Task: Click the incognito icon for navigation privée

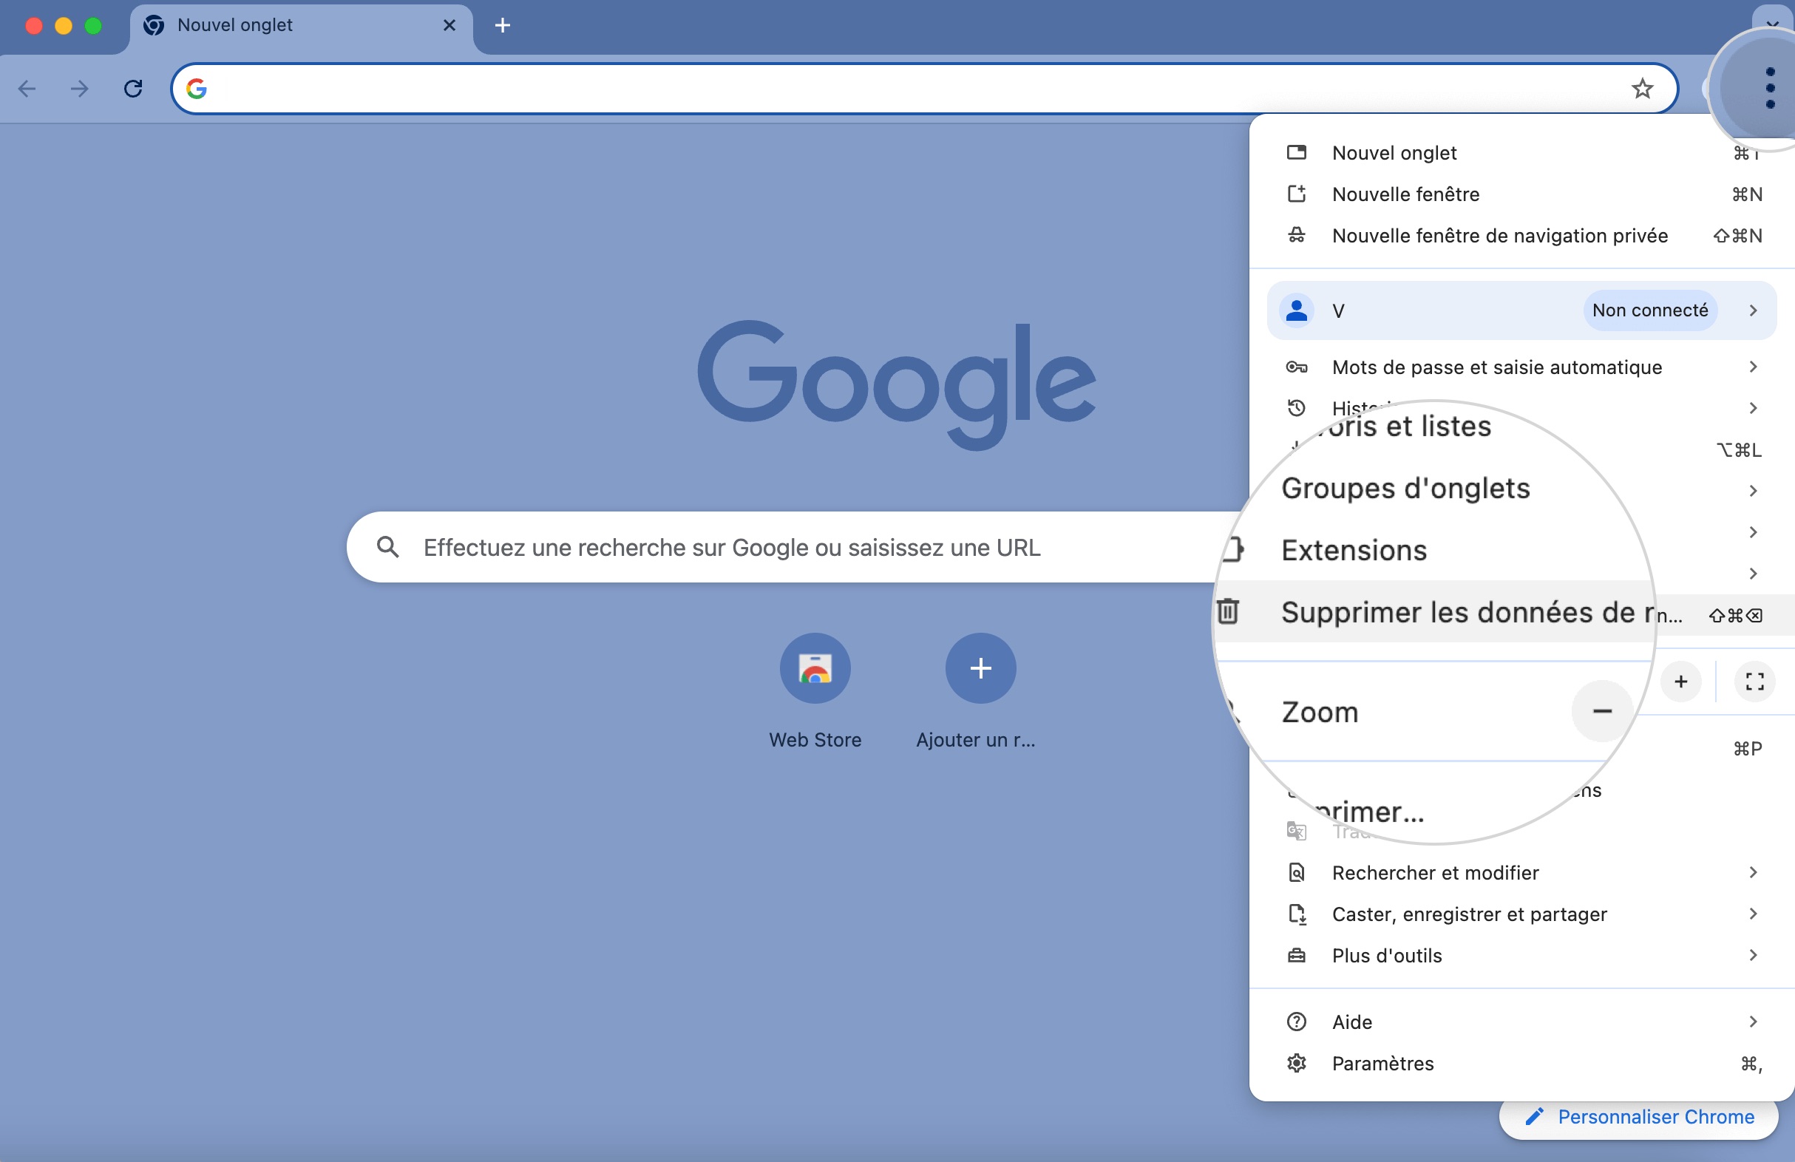Action: 1296,235
